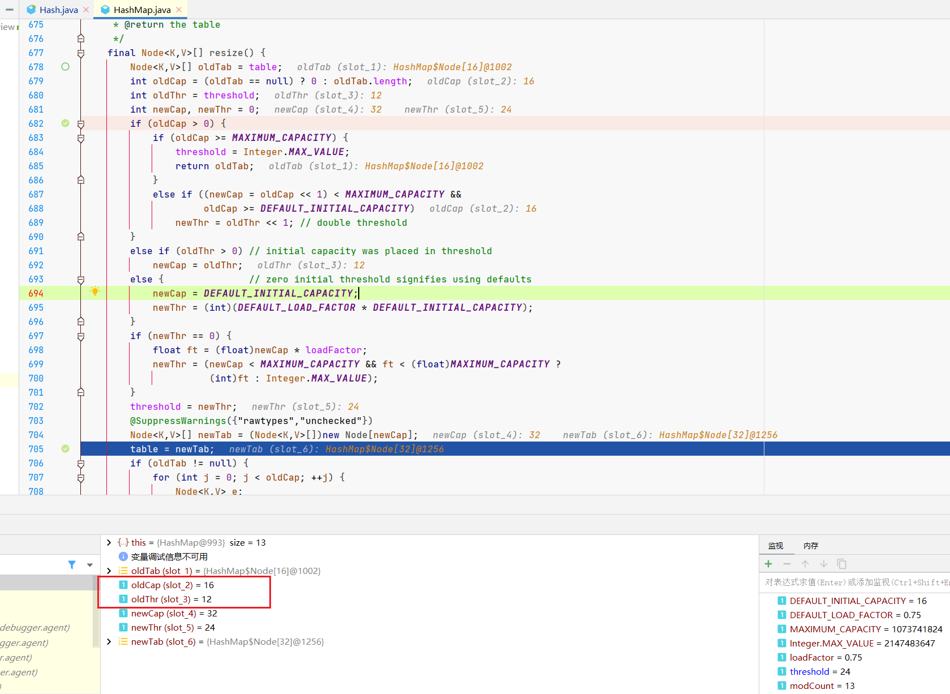950x694 pixels.
Task: Click DEFAULT_LOAD_FACTOR on line 695
Action: pyautogui.click(x=297, y=307)
